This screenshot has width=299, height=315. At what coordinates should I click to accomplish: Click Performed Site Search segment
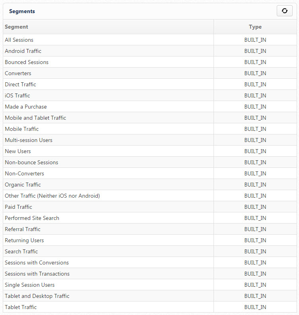tap(32, 218)
